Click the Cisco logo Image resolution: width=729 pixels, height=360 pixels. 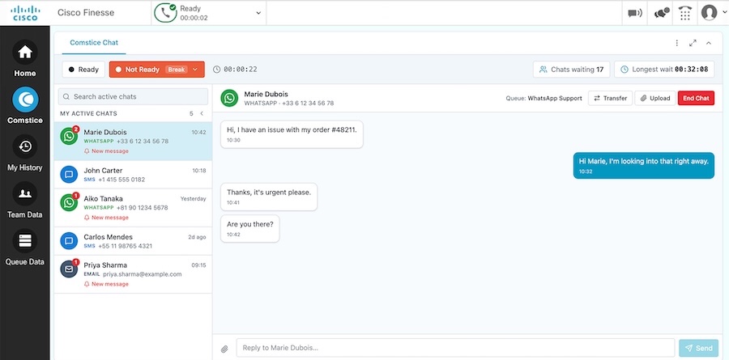(24, 13)
